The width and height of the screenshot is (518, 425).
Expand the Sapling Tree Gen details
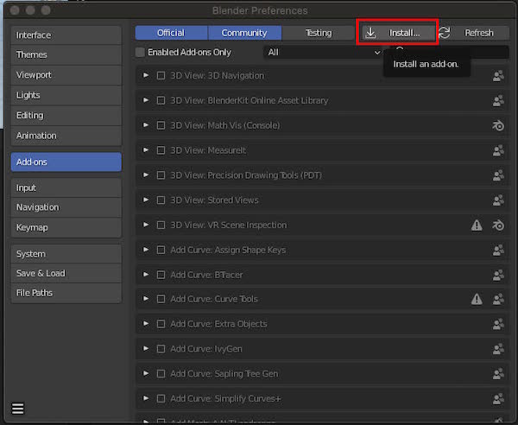click(146, 373)
